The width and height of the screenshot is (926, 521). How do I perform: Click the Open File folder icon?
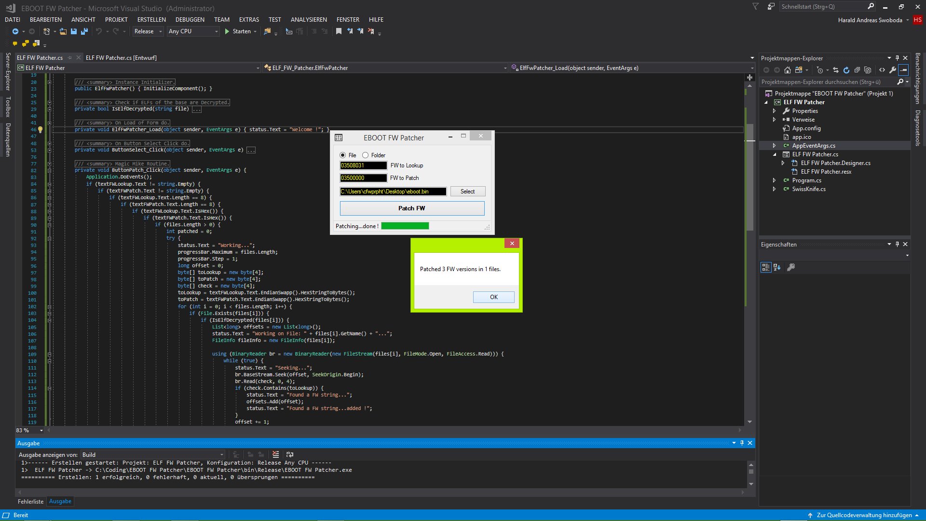(x=63, y=31)
